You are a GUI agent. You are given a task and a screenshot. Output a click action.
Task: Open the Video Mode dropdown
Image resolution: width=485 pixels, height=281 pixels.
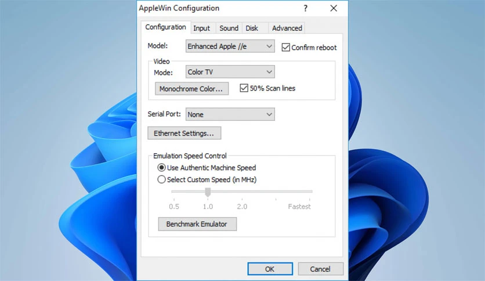pos(230,72)
